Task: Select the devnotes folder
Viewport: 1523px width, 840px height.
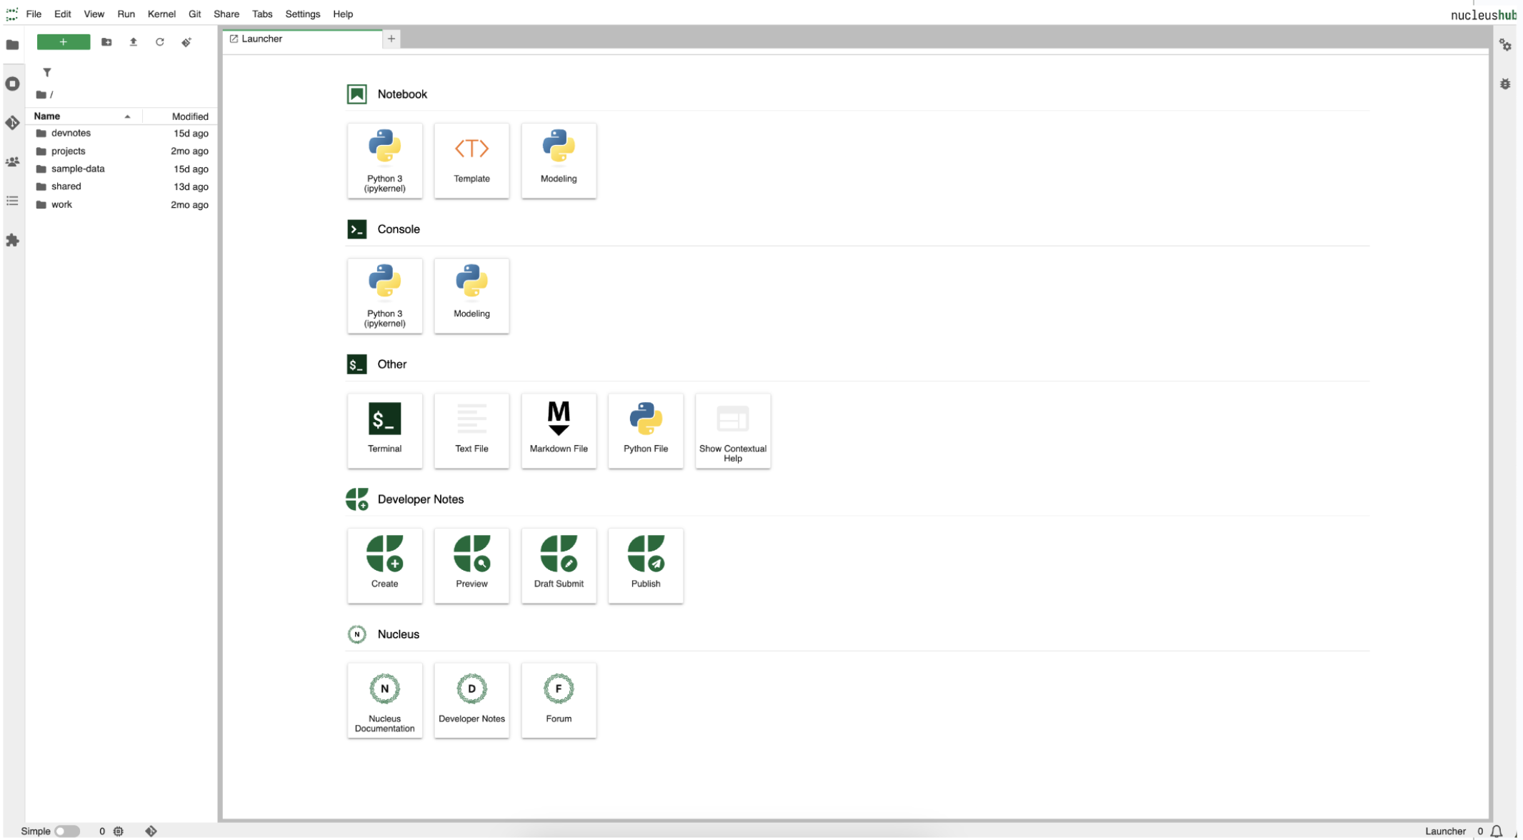Action: pyautogui.click(x=122, y=133)
